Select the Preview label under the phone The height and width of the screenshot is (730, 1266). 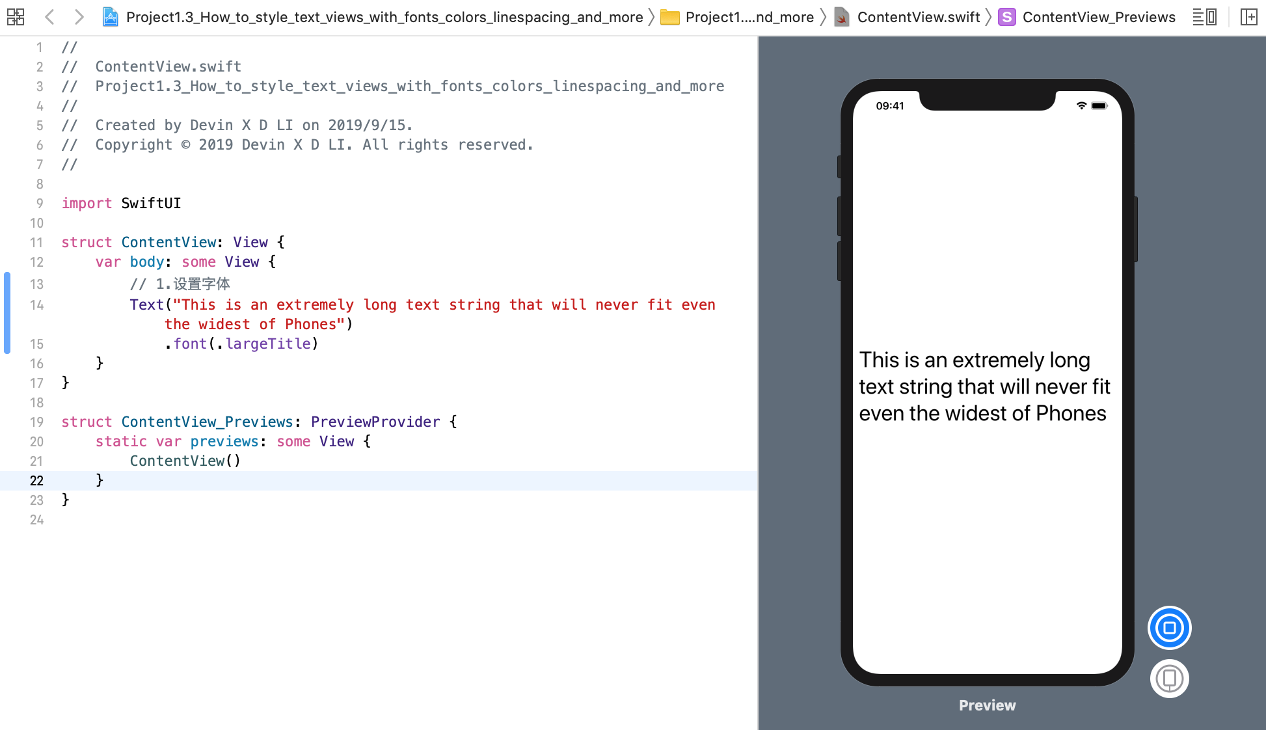click(987, 705)
